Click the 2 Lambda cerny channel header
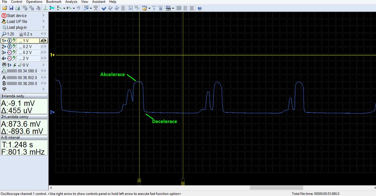 click(x=24, y=117)
